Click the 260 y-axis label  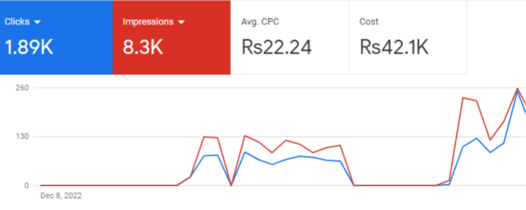[x=23, y=88]
